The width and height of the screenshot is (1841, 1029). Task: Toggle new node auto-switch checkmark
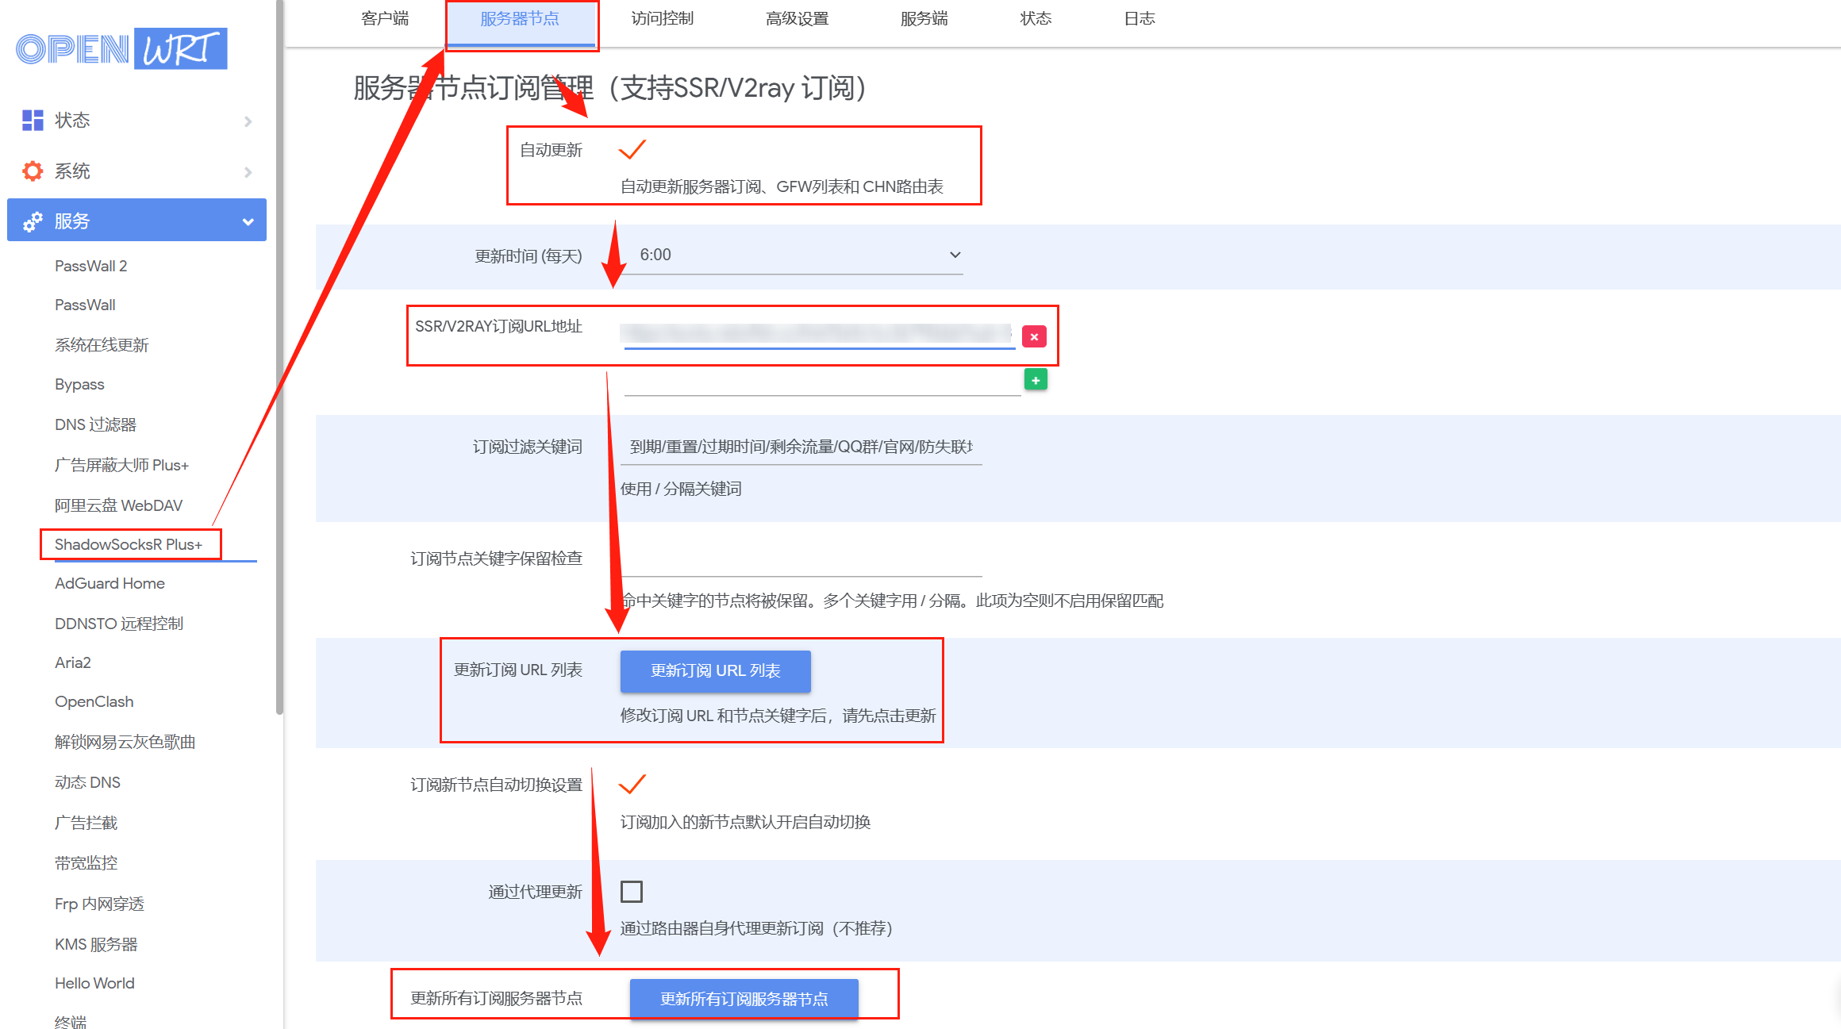point(632,784)
